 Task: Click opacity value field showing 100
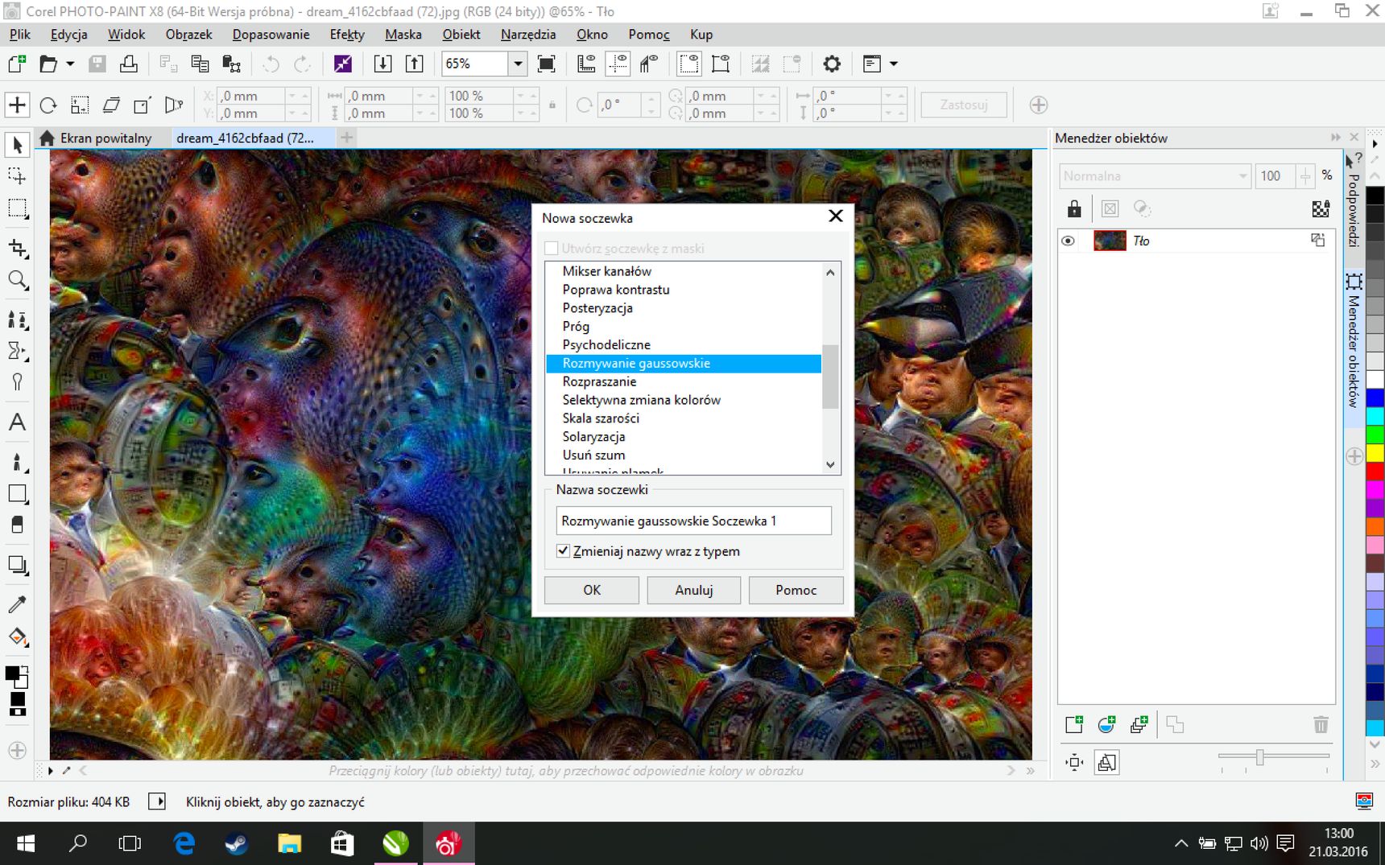(1275, 176)
